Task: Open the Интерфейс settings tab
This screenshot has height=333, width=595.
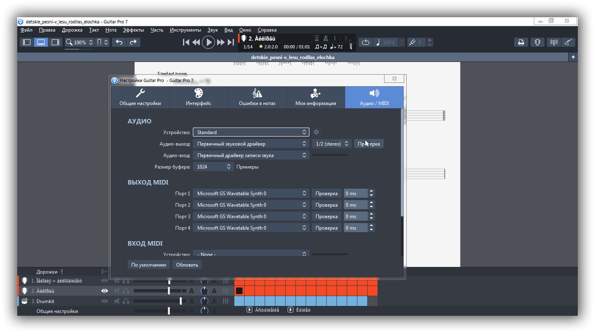Action: (x=199, y=98)
